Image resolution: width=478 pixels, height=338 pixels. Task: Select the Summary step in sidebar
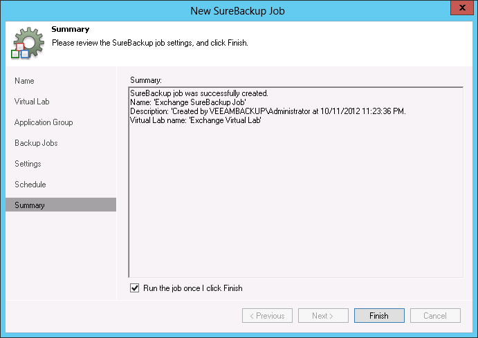(30, 205)
